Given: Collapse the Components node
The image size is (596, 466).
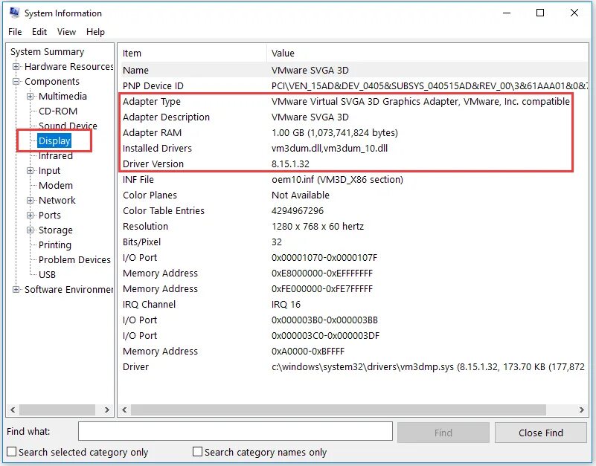Looking at the screenshot, I should coord(16,81).
